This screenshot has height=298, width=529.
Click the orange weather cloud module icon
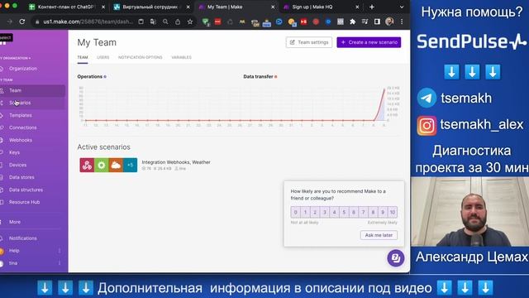tap(116, 165)
